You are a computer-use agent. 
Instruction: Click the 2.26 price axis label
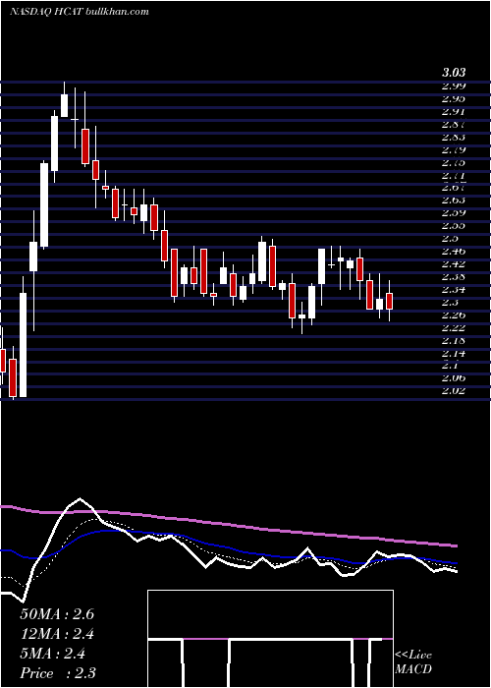coord(454,315)
